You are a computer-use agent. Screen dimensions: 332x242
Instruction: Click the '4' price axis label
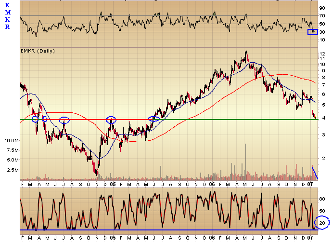[x=323, y=118]
